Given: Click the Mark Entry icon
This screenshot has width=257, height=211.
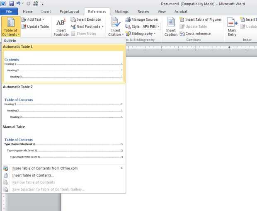Looking at the screenshot, I should [x=232, y=22].
